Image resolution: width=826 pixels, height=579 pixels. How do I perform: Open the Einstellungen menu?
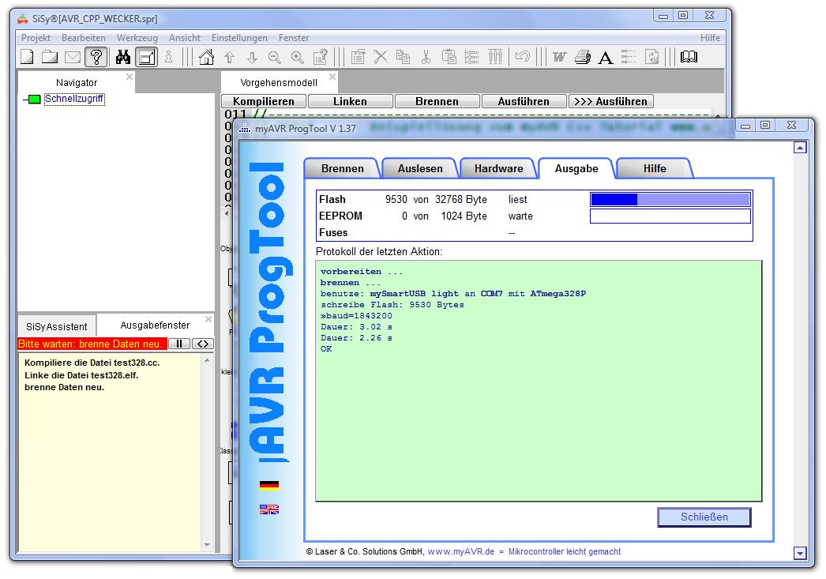(238, 38)
